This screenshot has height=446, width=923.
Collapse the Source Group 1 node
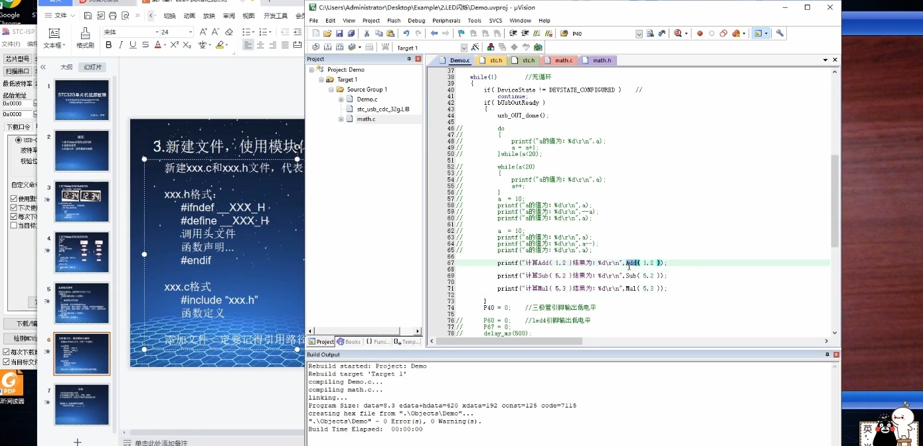tap(331, 90)
